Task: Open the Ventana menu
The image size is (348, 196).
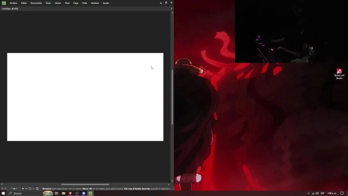Action: pyautogui.click(x=95, y=3)
